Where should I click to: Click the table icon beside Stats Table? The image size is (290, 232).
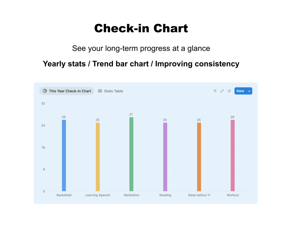[x=100, y=91]
